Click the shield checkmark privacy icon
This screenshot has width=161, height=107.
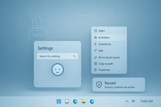99,85
